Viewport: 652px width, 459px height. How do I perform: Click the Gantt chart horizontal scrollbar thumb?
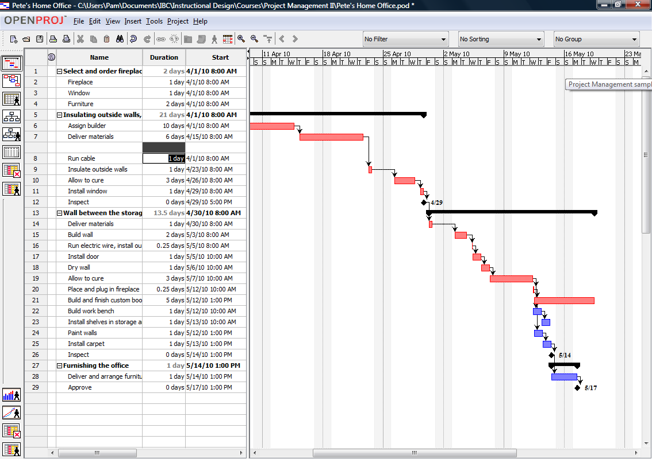[x=413, y=453]
